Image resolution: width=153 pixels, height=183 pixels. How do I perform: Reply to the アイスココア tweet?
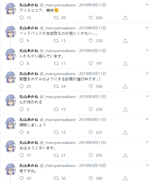click(22, 18)
